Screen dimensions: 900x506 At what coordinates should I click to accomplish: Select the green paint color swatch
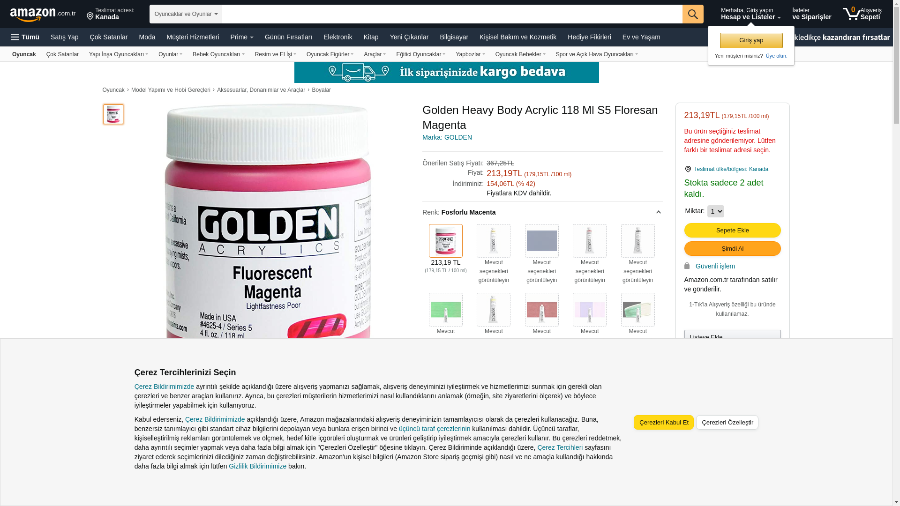pyautogui.click(x=446, y=310)
